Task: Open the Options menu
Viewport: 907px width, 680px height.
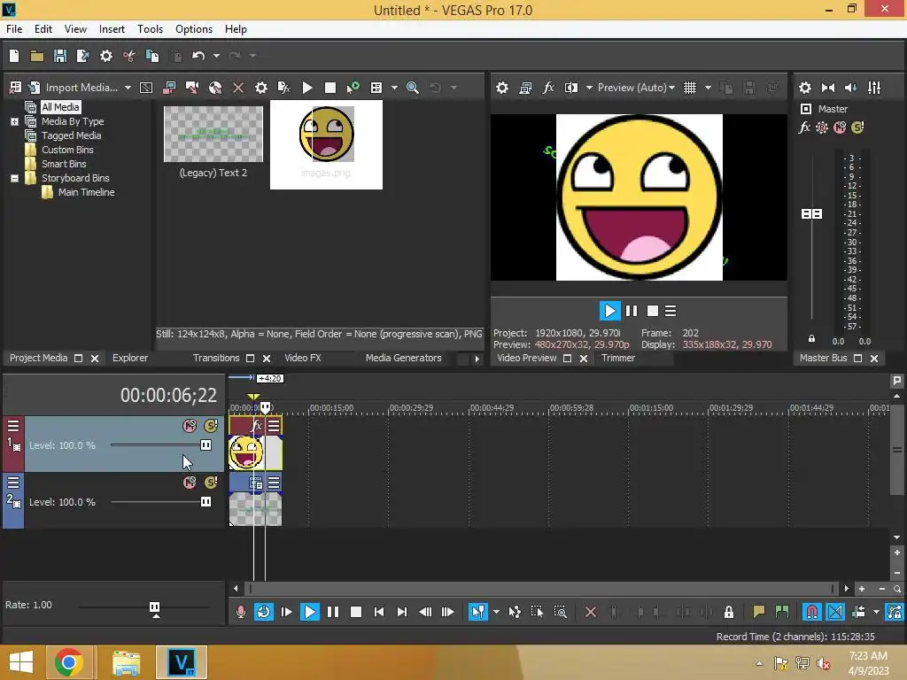Action: pyautogui.click(x=194, y=29)
